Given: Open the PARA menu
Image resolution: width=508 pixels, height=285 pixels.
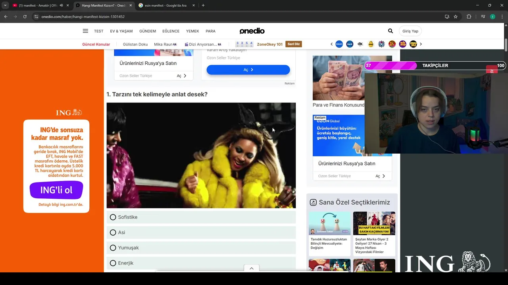Looking at the screenshot, I should point(210,31).
